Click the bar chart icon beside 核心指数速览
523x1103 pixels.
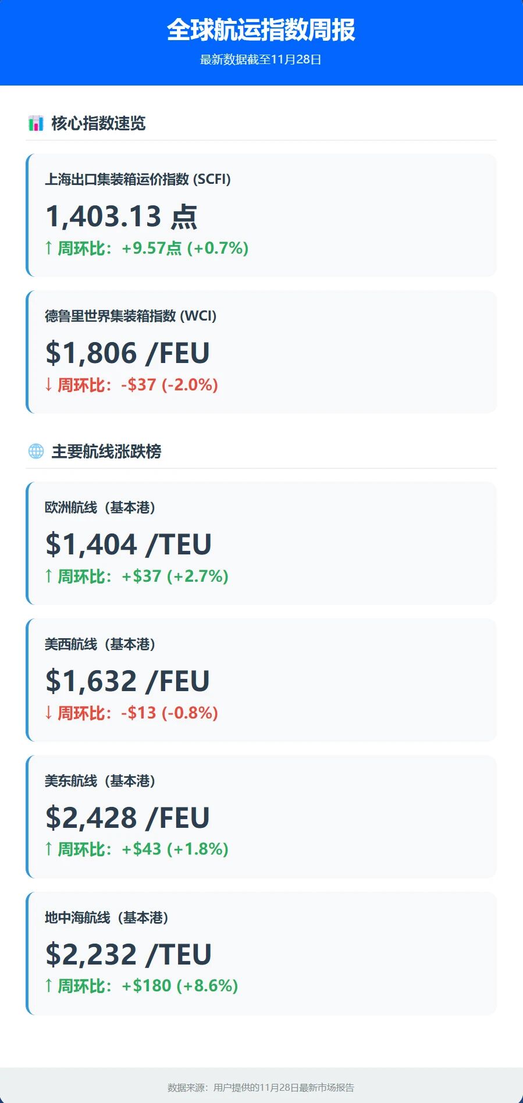[36, 123]
